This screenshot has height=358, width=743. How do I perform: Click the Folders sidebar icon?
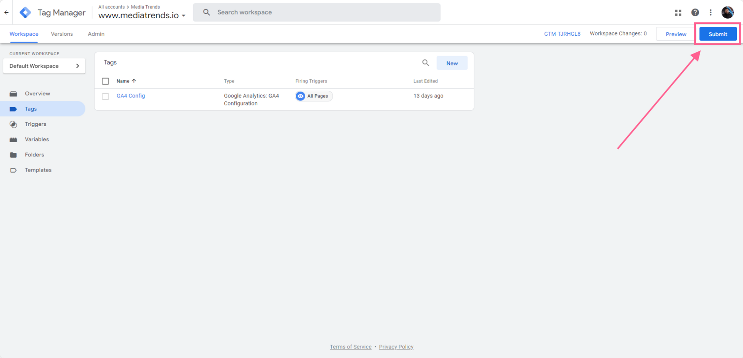click(13, 155)
